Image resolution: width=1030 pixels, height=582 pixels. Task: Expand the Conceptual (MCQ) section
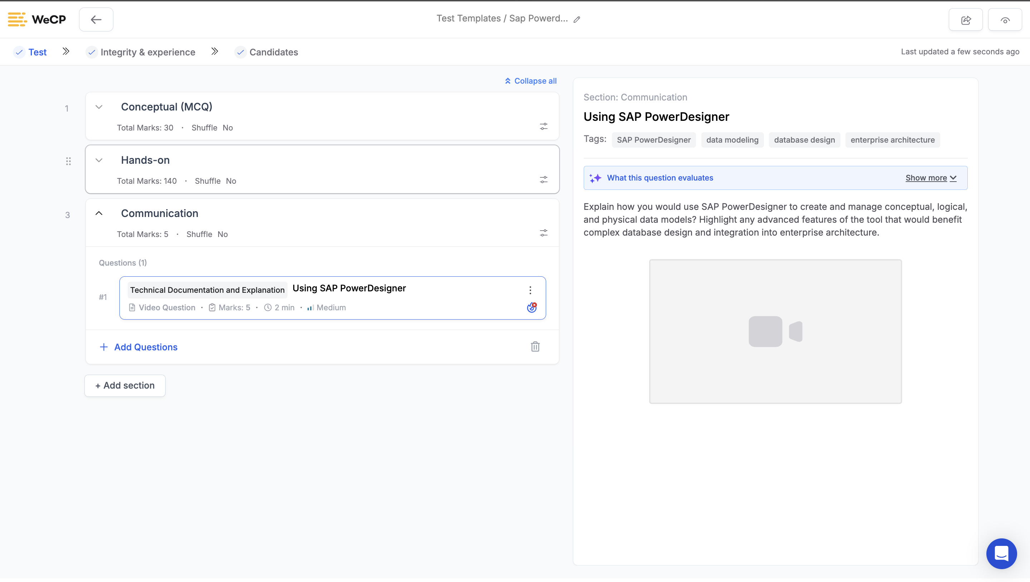point(99,107)
